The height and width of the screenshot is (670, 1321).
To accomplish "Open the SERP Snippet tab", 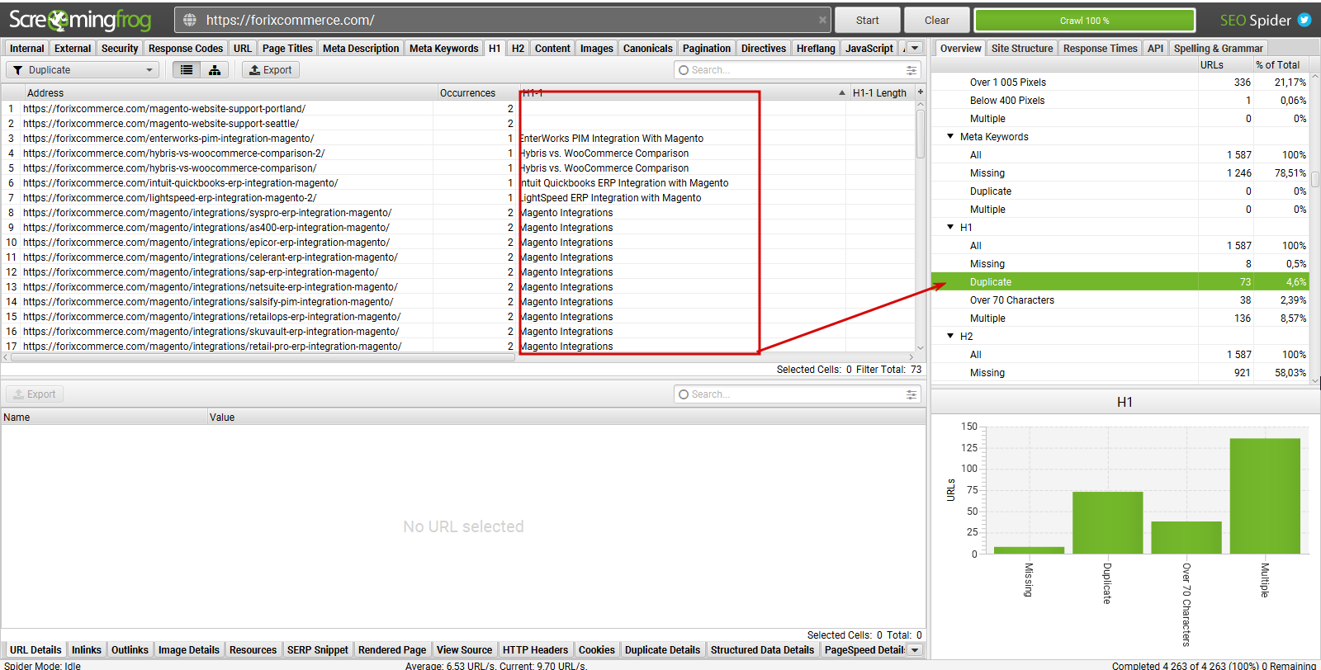I will (x=318, y=650).
